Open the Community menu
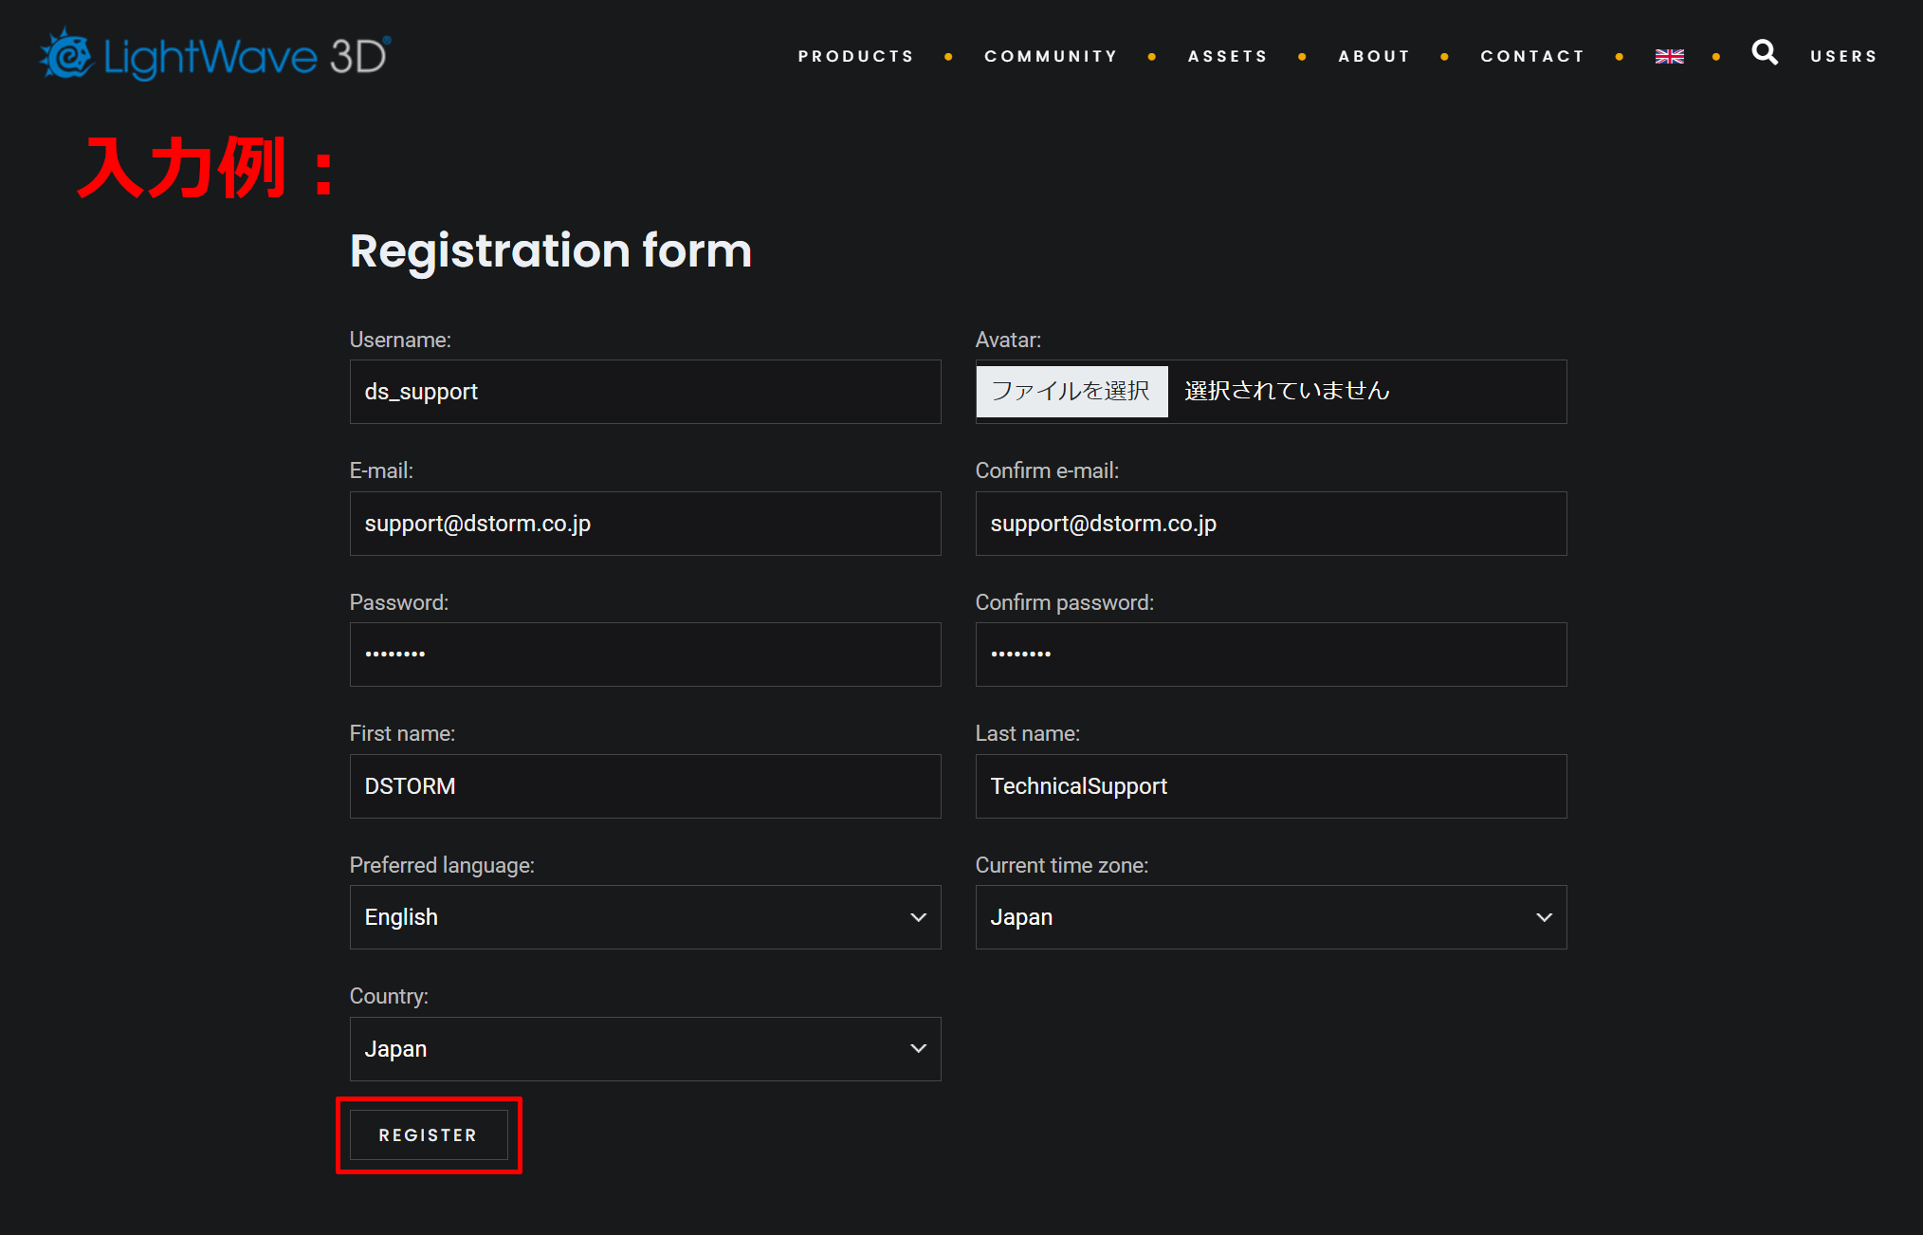 coord(1052,57)
